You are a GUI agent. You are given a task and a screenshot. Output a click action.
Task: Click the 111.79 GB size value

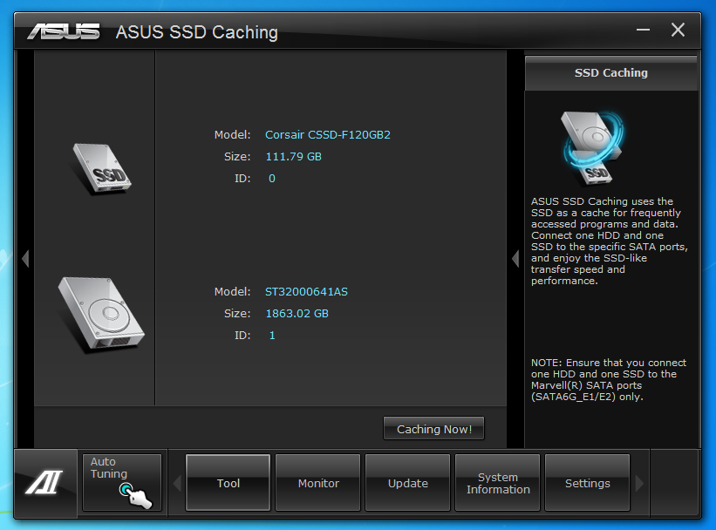[x=293, y=157]
